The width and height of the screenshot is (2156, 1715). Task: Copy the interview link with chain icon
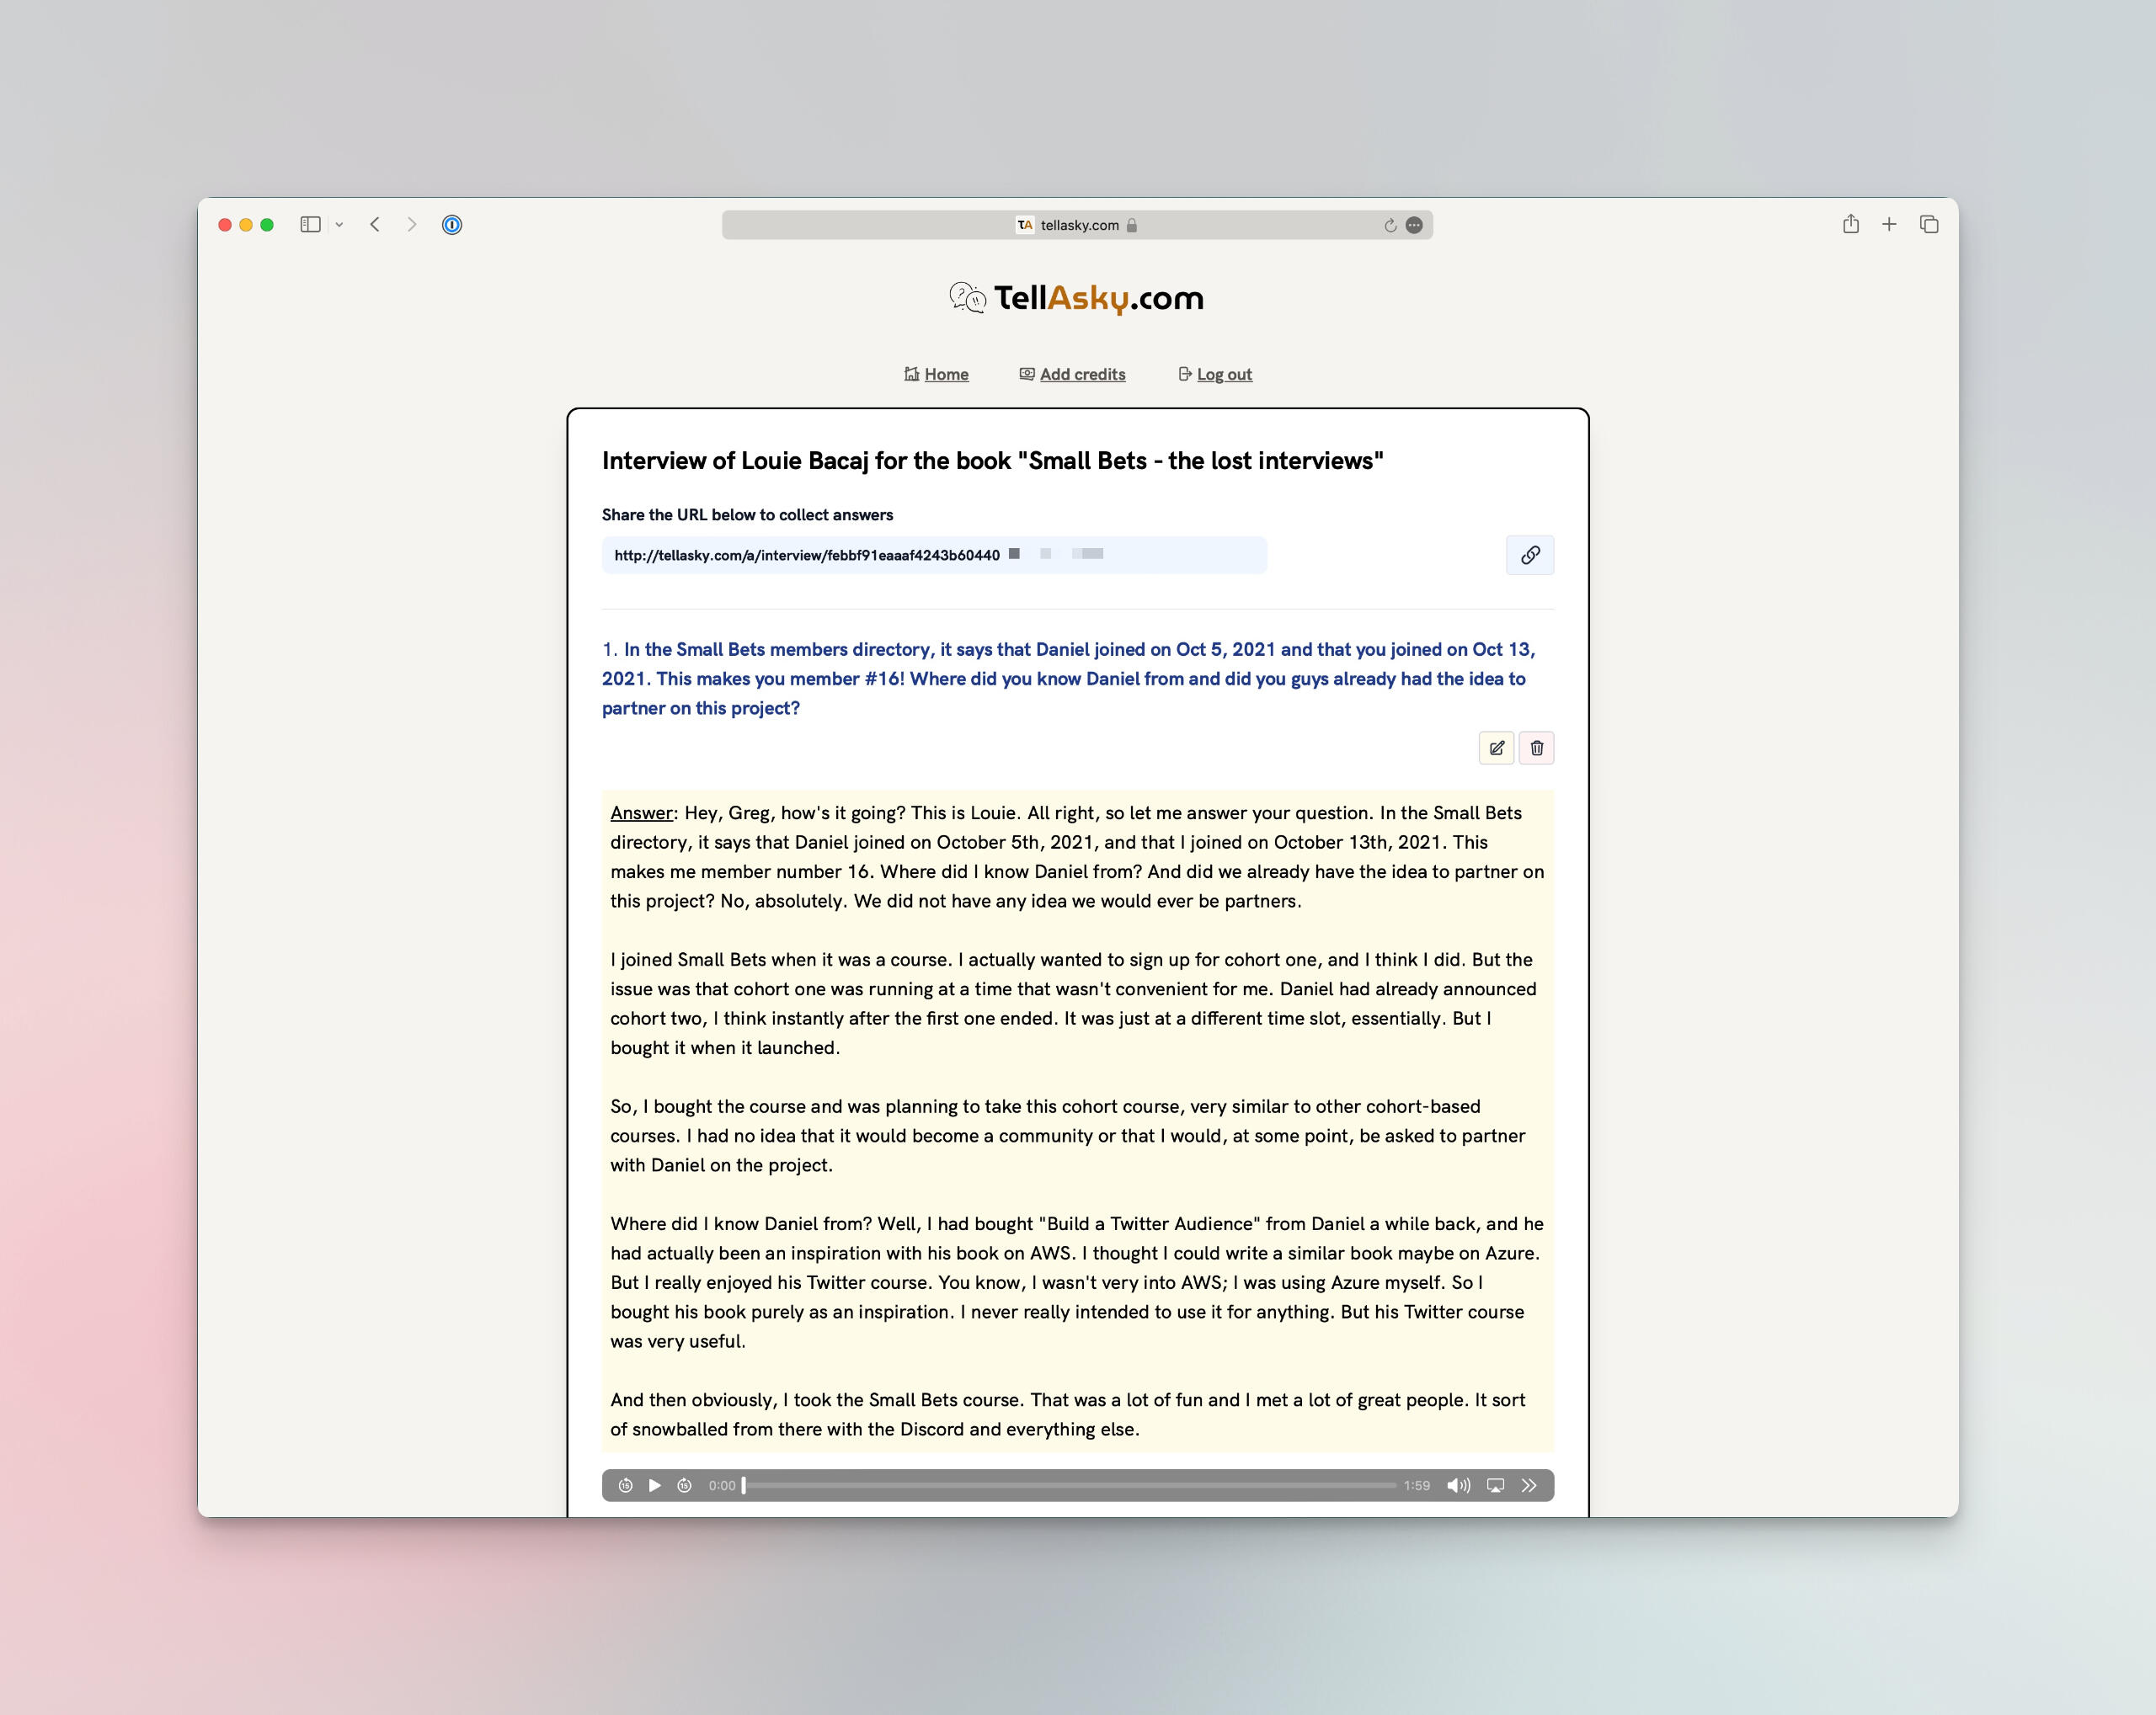tap(1530, 555)
